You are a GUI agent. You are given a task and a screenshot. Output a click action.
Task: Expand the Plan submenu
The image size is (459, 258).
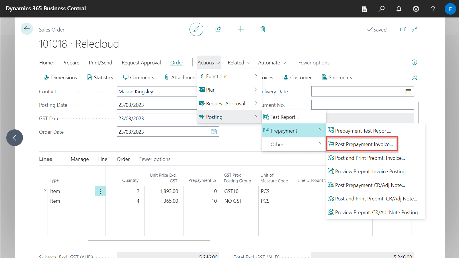pyautogui.click(x=229, y=90)
